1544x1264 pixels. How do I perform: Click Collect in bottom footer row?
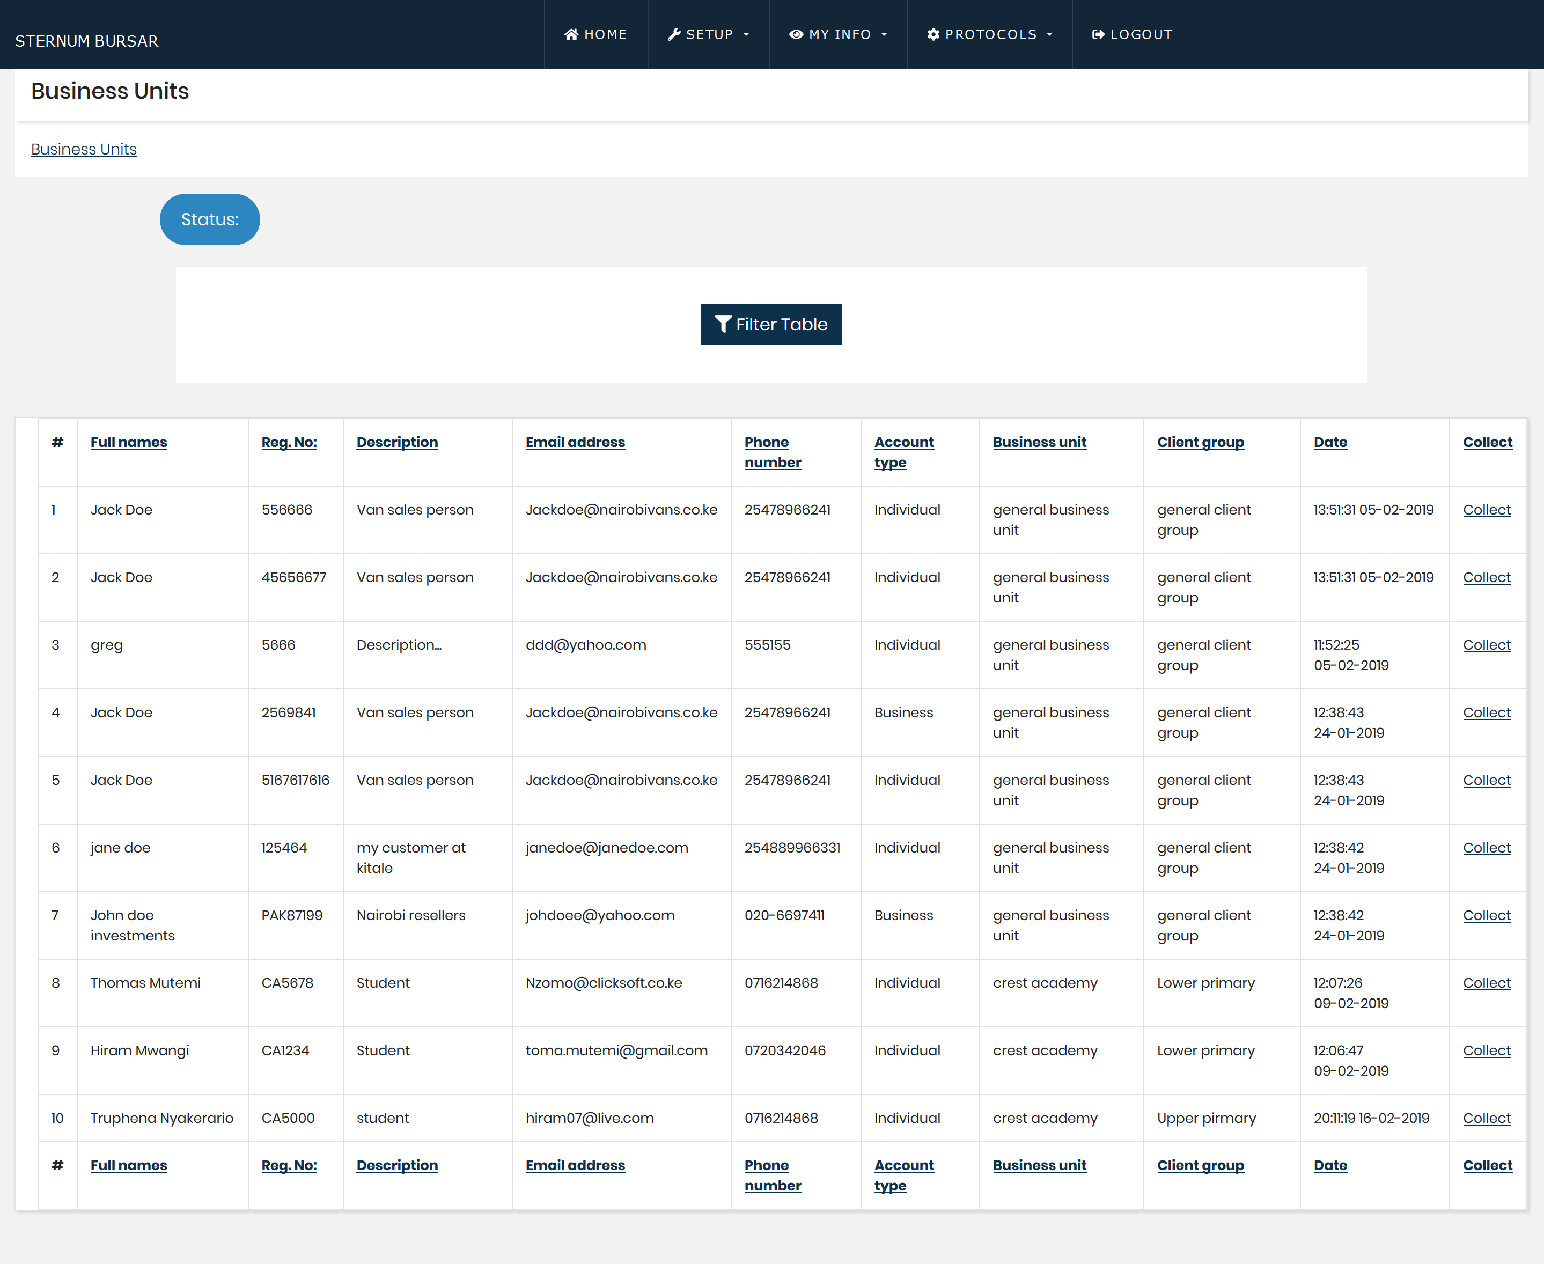[x=1487, y=1165]
